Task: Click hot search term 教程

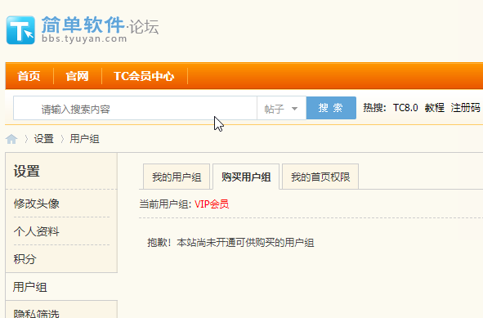Action: point(434,108)
